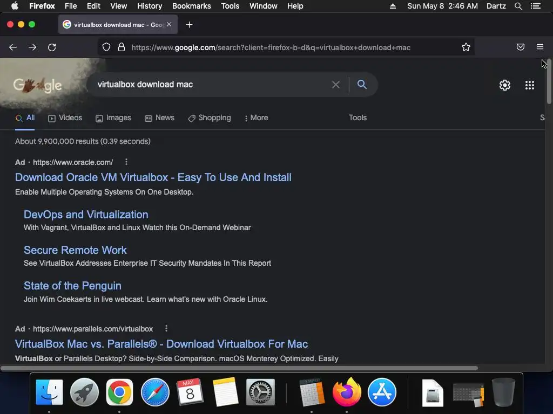The height and width of the screenshot is (414, 553).
Task: Open Google quick settings gear
Action: [x=505, y=85]
